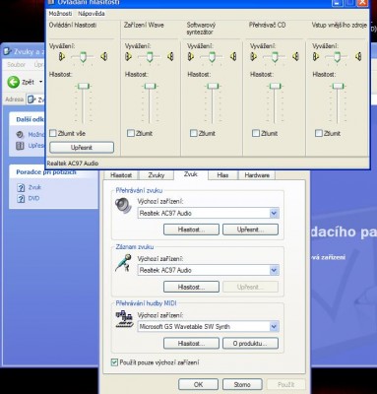The image size is (377, 394).
Task: Click the O produktu button
Action: [250, 344]
